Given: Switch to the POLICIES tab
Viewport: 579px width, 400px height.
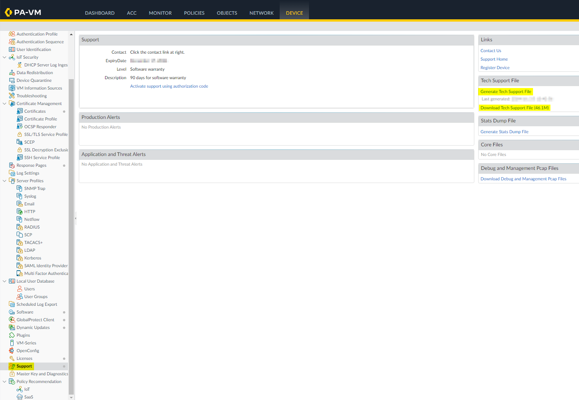Looking at the screenshot, I should click(194, 13).
